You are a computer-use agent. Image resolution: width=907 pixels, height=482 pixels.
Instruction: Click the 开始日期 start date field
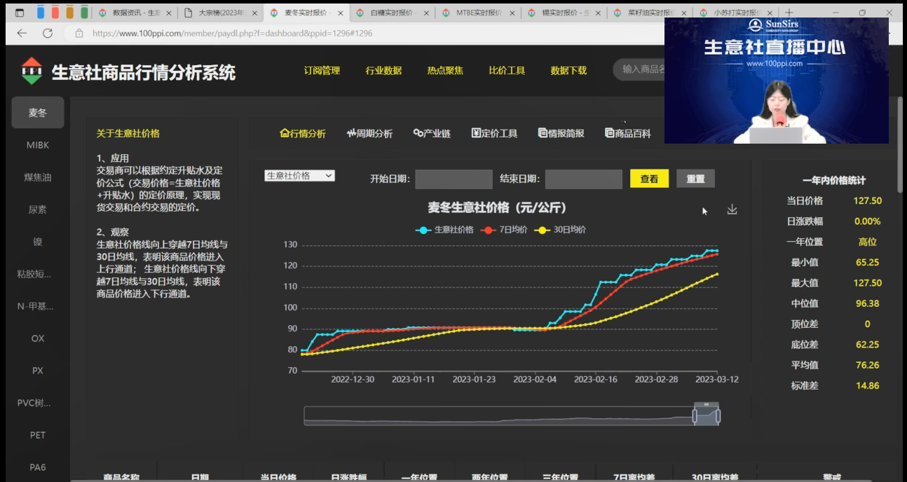point(453,179)
